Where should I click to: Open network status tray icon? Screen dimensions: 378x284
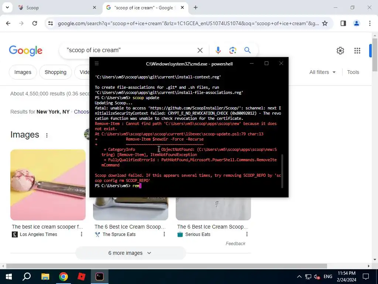tap(308, 277)
